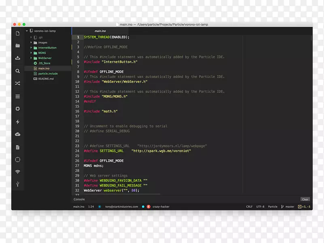324x243 pixels.
Task: Open settings gear icon in sidebar
Action: point(17,109)
